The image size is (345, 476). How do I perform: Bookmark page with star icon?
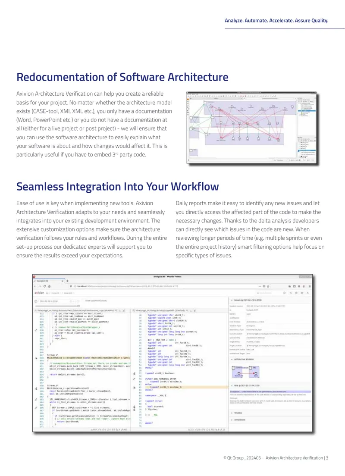pyautogui.click(x=268, y=286)
